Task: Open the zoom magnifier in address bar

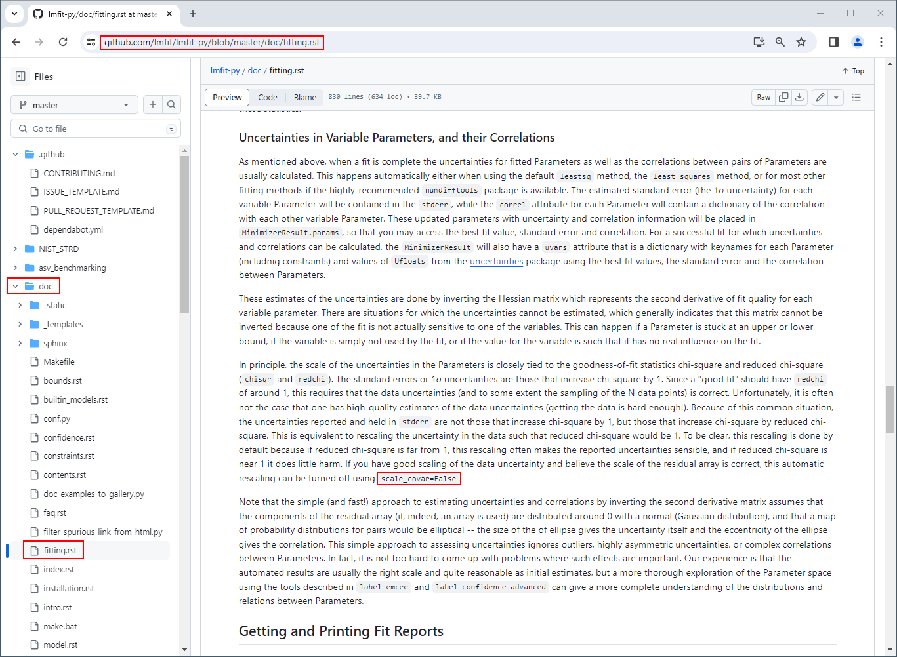Action: pos(780,42)
